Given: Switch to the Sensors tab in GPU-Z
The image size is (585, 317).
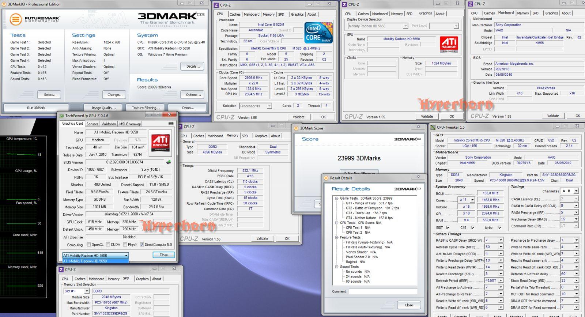Looking at the screenshot, I should click(x=92, y=124).
